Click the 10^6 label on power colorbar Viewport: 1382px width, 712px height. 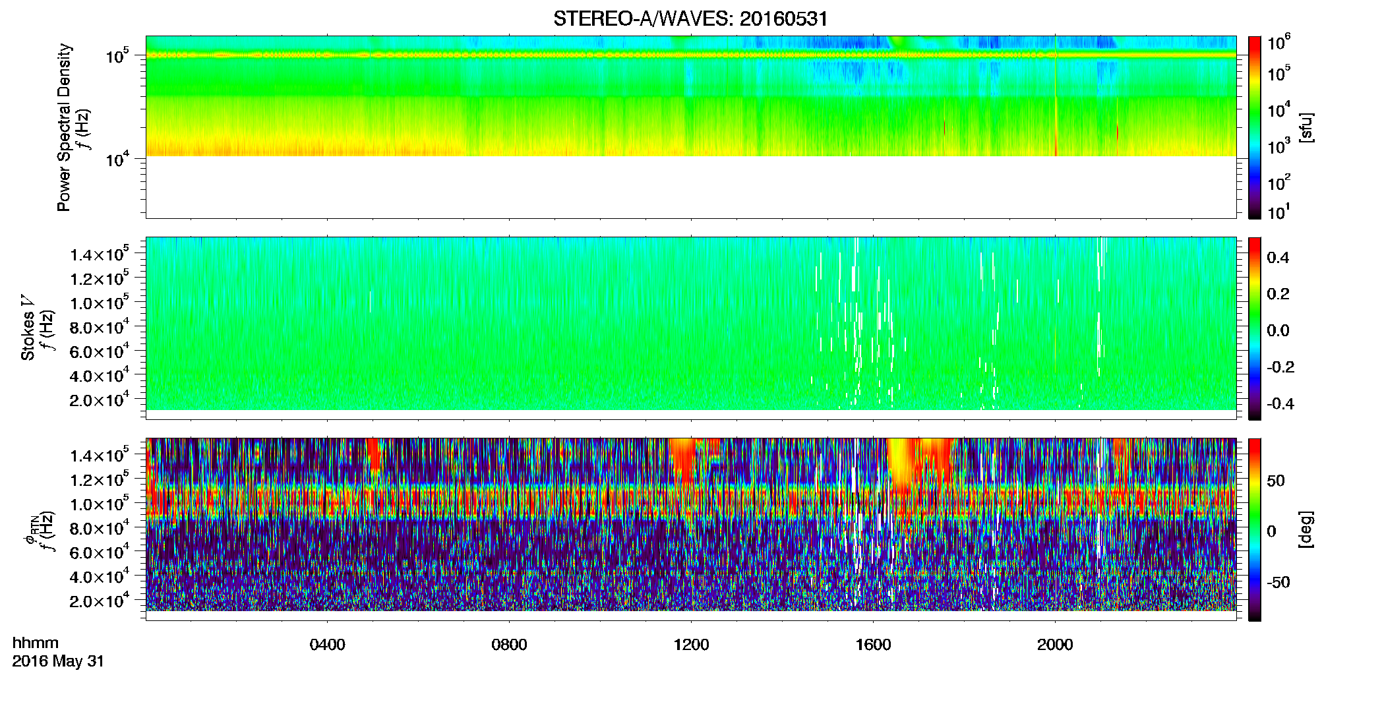coord(1278,43)
